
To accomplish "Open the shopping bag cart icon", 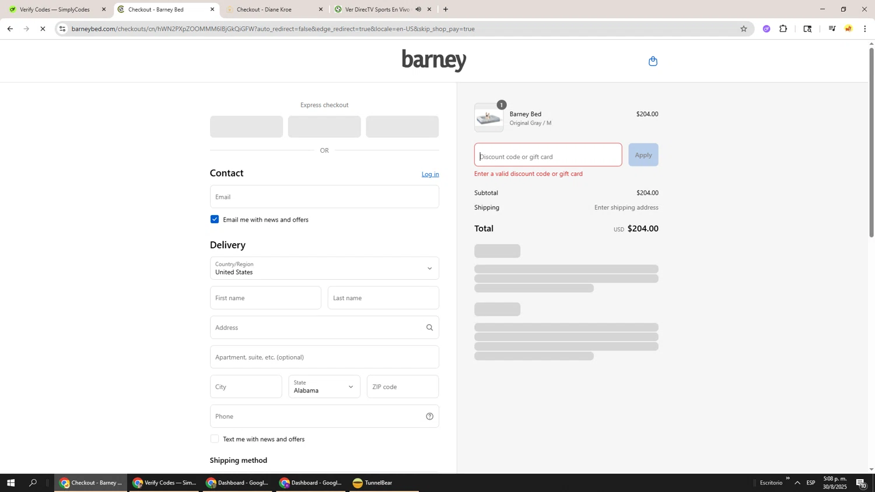I will (653, 61).
